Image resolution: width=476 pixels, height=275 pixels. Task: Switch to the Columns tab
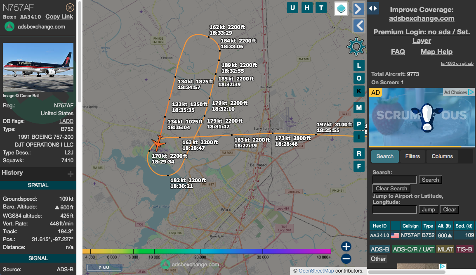[x=442, y=156]
